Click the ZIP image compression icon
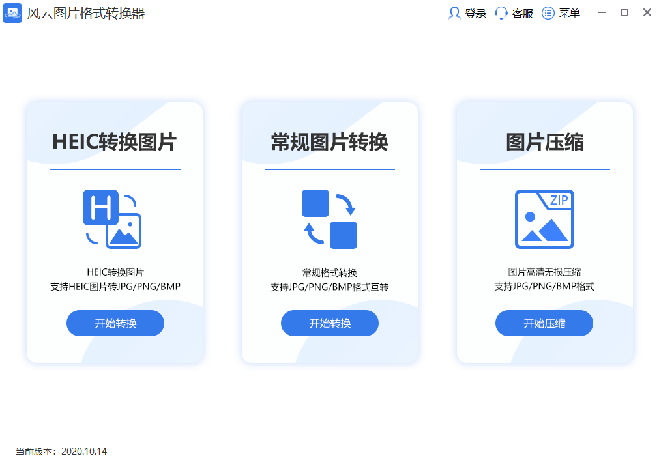 (544, 219)
